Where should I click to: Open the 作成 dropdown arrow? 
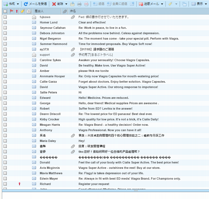(18, 4)
